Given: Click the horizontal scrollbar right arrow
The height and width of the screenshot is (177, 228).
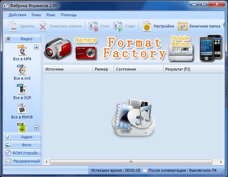Looking at the screenshot, I should pyautogui.click(x=221, y=162).
